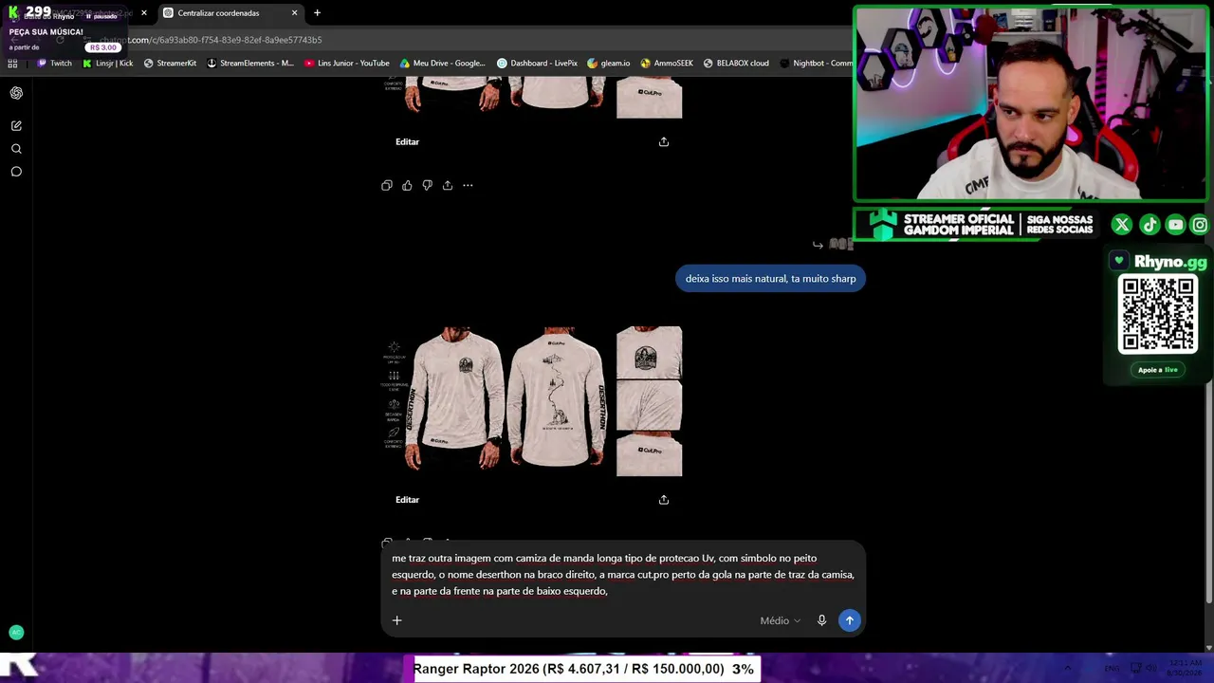Send the prompt with the blue arrow

pyautogui.click(x=849, y=620)
